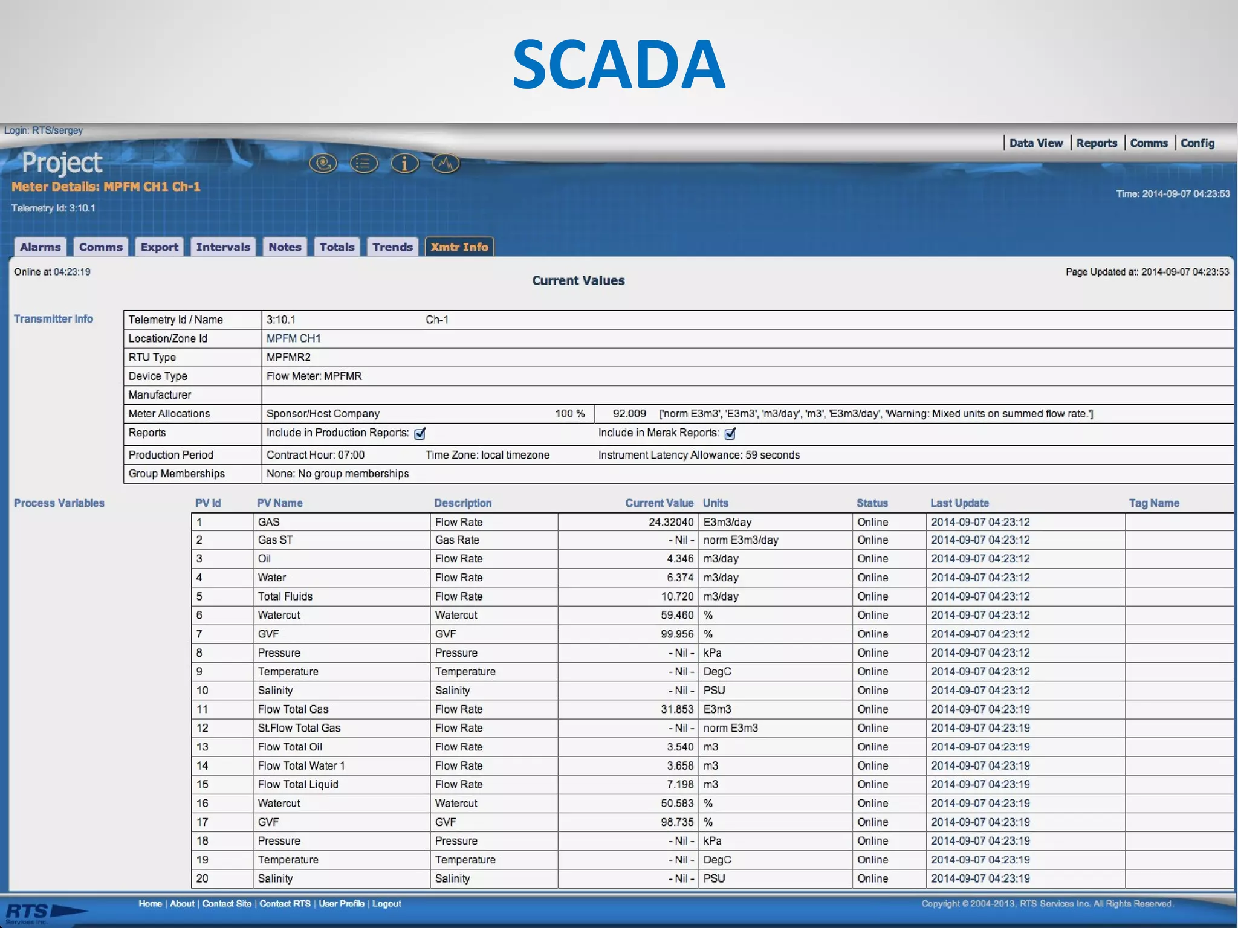Image resolution: width=1238 pixels, height=928 pixels.
Task: Click the Project title logo
Action: pyautogui.click(x=62, y=163)
